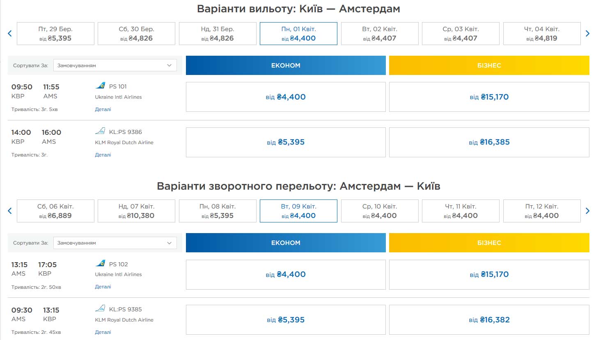Show earlier return dates with left arrow
Image resolution: width=596 pixels, height=340 pixels.
coord(10,211)
